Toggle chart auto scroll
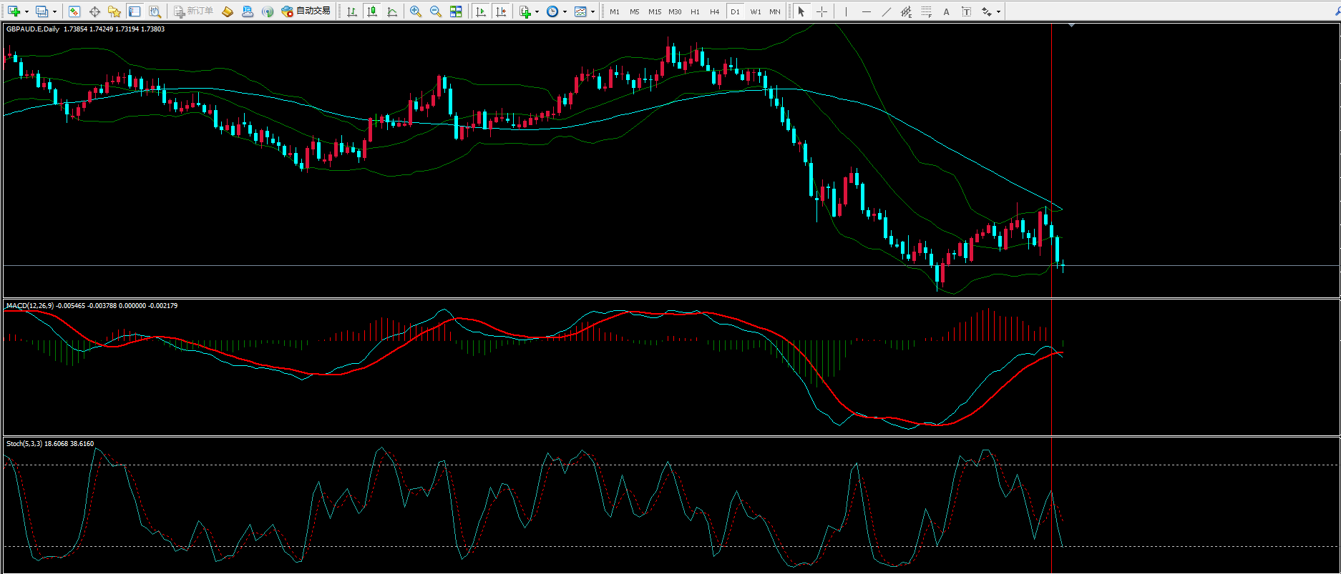This screenshot has height=574, width=1341. tap(481, 11)
